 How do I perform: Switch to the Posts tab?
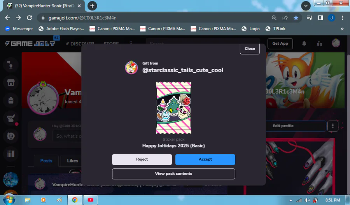(46, 161)
